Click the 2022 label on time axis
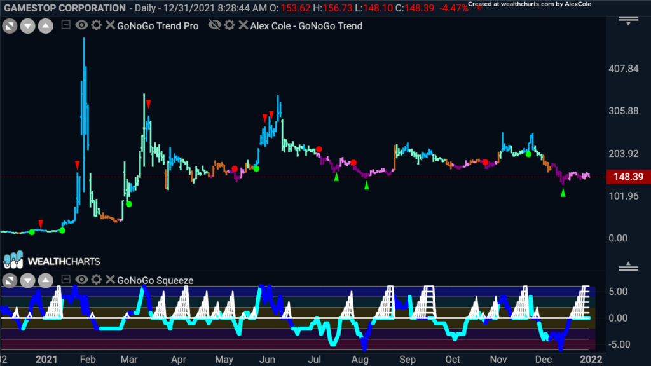 pyautogui.click(x=591, y=360)
